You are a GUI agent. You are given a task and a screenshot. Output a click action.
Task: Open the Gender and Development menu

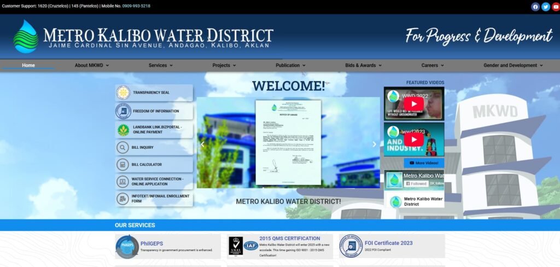click(513, 65)
